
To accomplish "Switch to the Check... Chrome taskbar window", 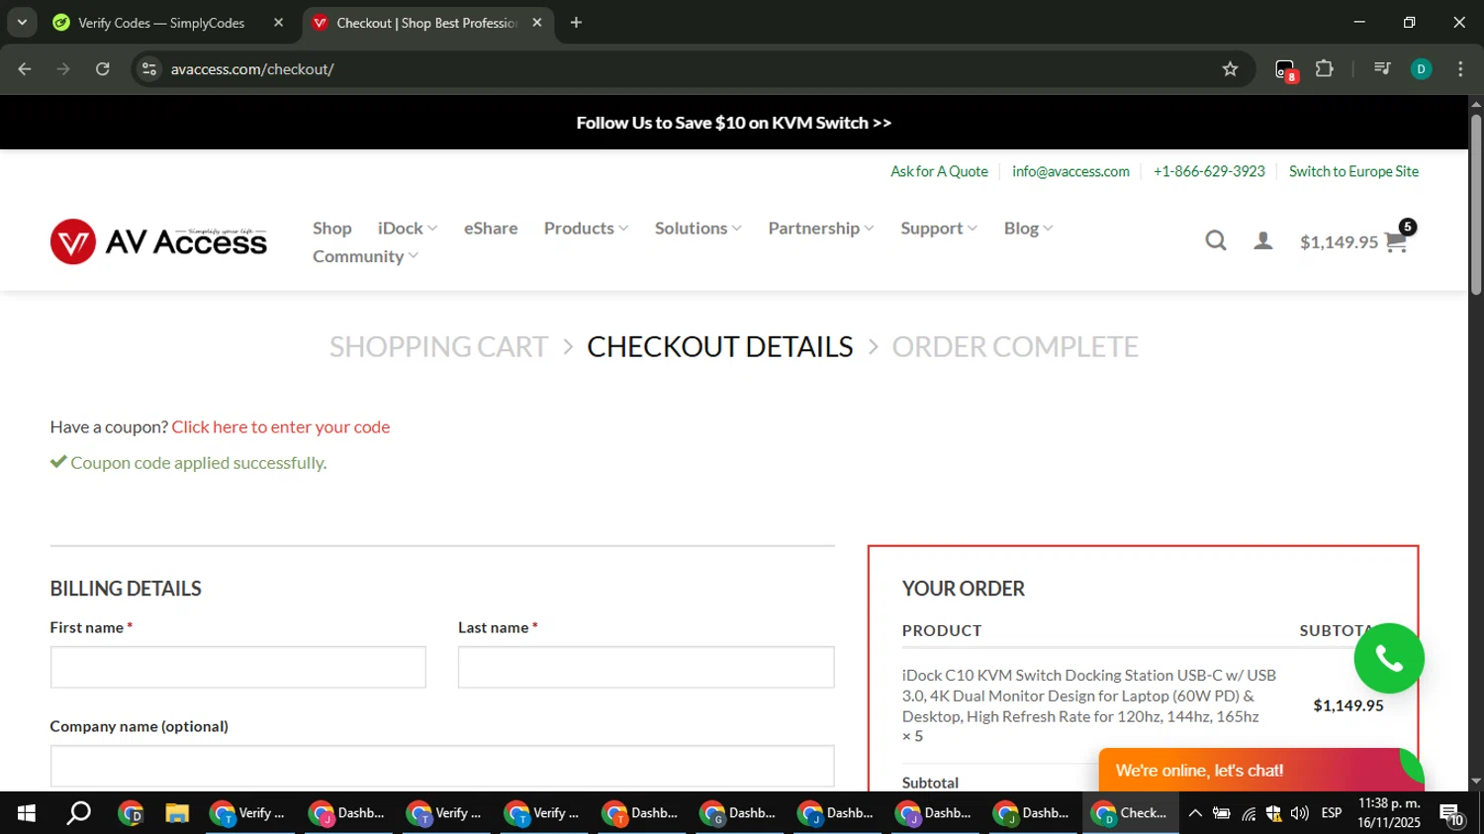I will [x=1130, y=813].
